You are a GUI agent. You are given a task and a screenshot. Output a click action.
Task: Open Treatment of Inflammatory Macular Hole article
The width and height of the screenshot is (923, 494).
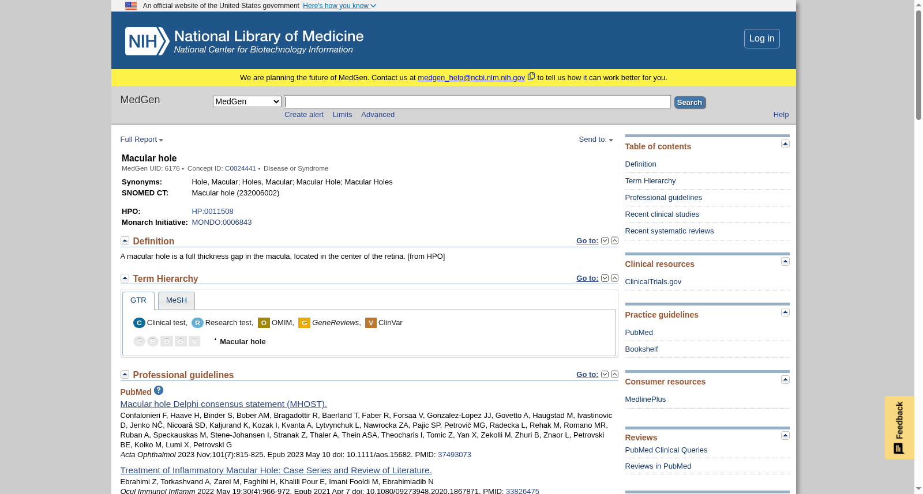[x=276, y=470]
